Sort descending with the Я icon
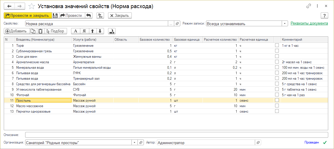 84,31
